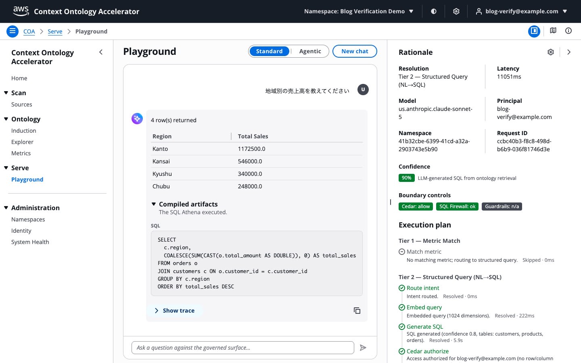The image size is (581, 363).
Task: Collapse the Compiled artifacts section
Action: 154,204
